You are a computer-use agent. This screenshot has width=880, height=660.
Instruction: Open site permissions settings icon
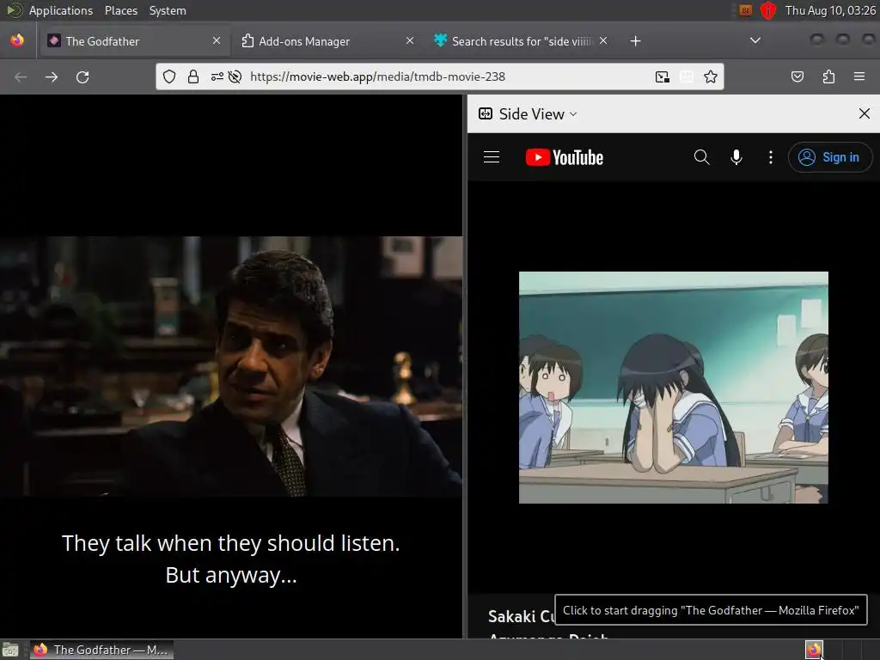point(217,76)
